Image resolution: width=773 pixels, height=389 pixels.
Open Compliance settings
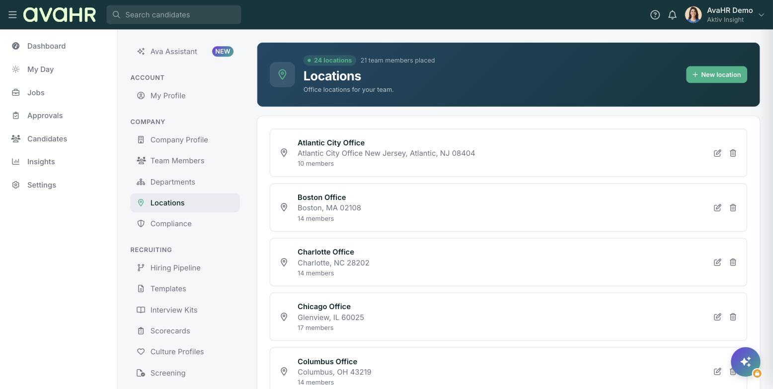185,224
